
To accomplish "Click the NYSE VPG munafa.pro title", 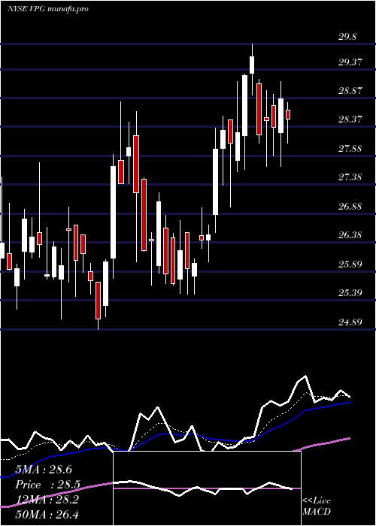I will pyautogui.click(x=47, y=9).
